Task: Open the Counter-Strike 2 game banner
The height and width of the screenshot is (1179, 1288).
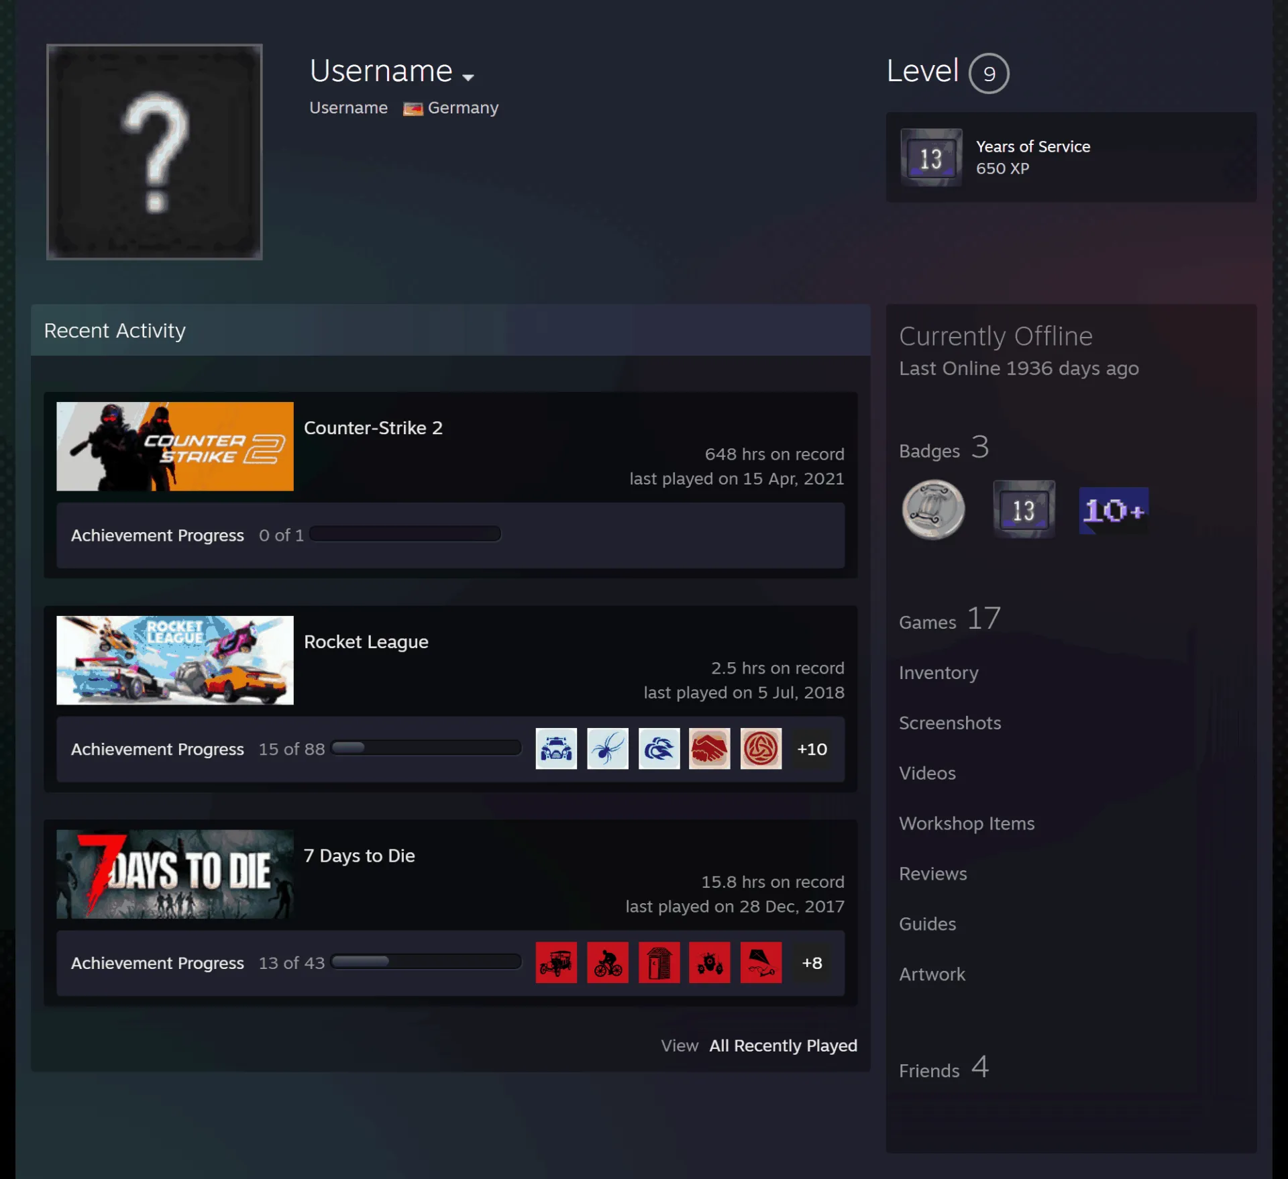Action: pos(175,446)
